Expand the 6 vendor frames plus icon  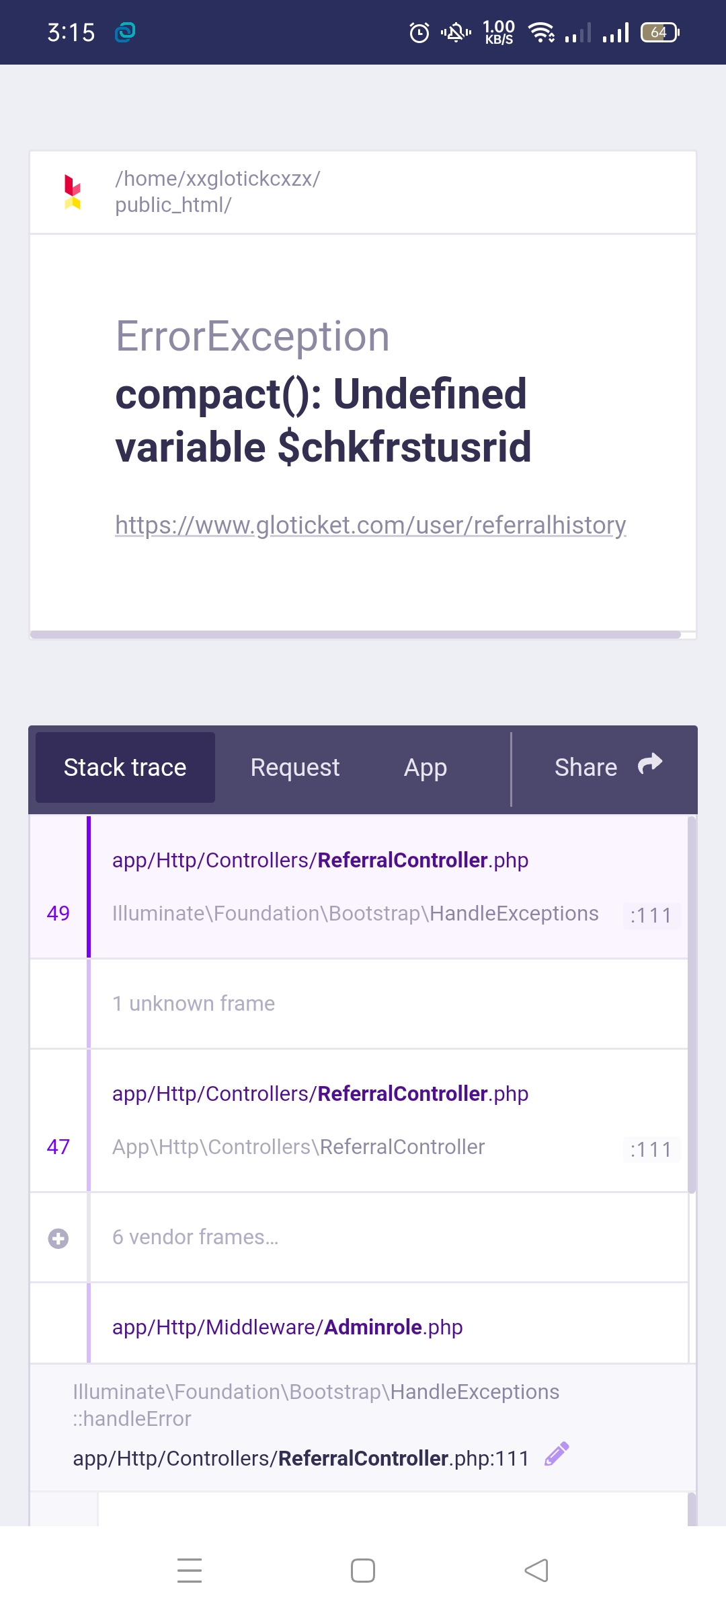(58, 1238)
